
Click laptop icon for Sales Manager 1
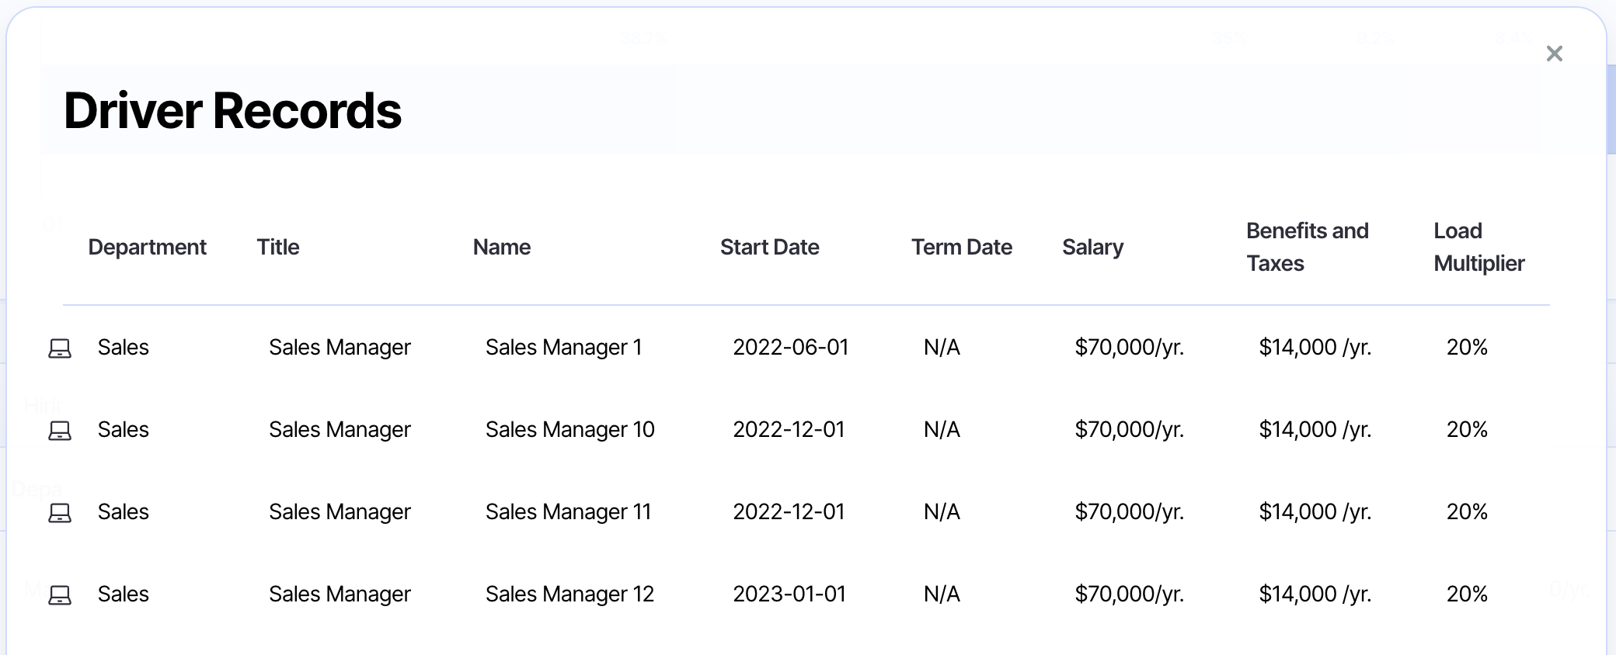click(x=60, y=348)
